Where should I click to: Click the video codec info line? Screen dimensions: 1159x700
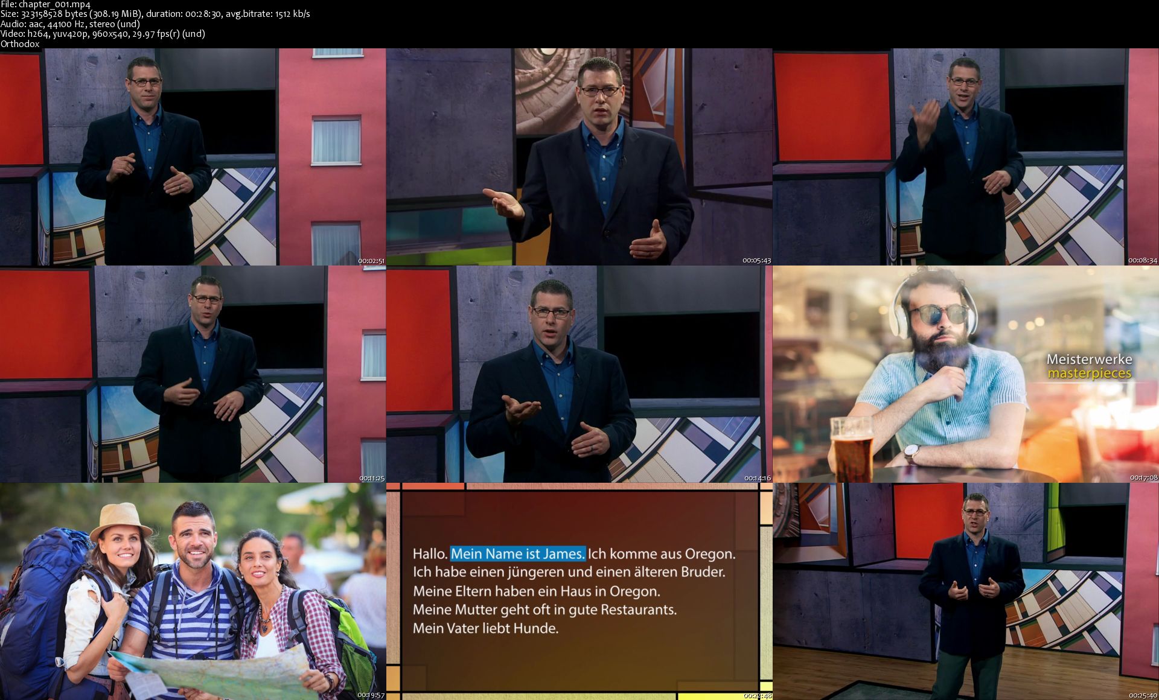click(x=103, y=34)
